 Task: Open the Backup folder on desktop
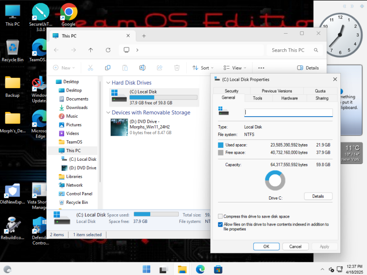point(13,86)
